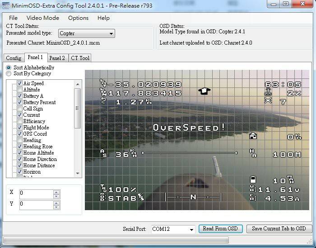Click the heading rose compass with N marker

pyautogui.click(x=193, y=197)
